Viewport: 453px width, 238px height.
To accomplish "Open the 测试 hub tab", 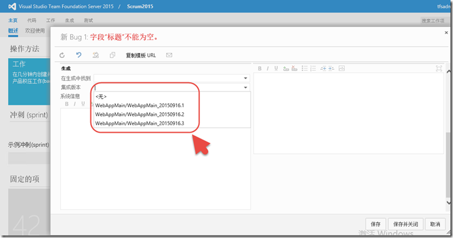I will tap(88, 20).
